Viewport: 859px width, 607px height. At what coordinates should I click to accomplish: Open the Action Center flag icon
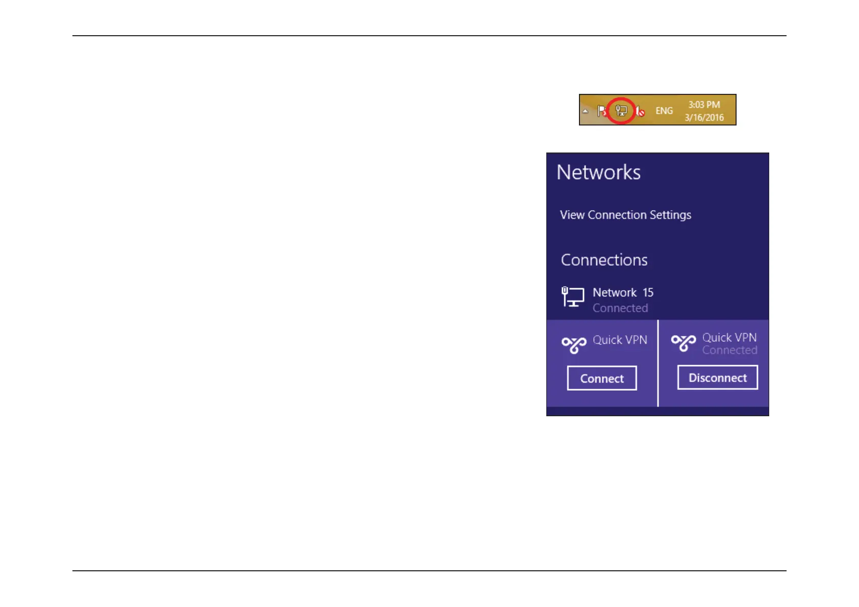pos(602,111)
